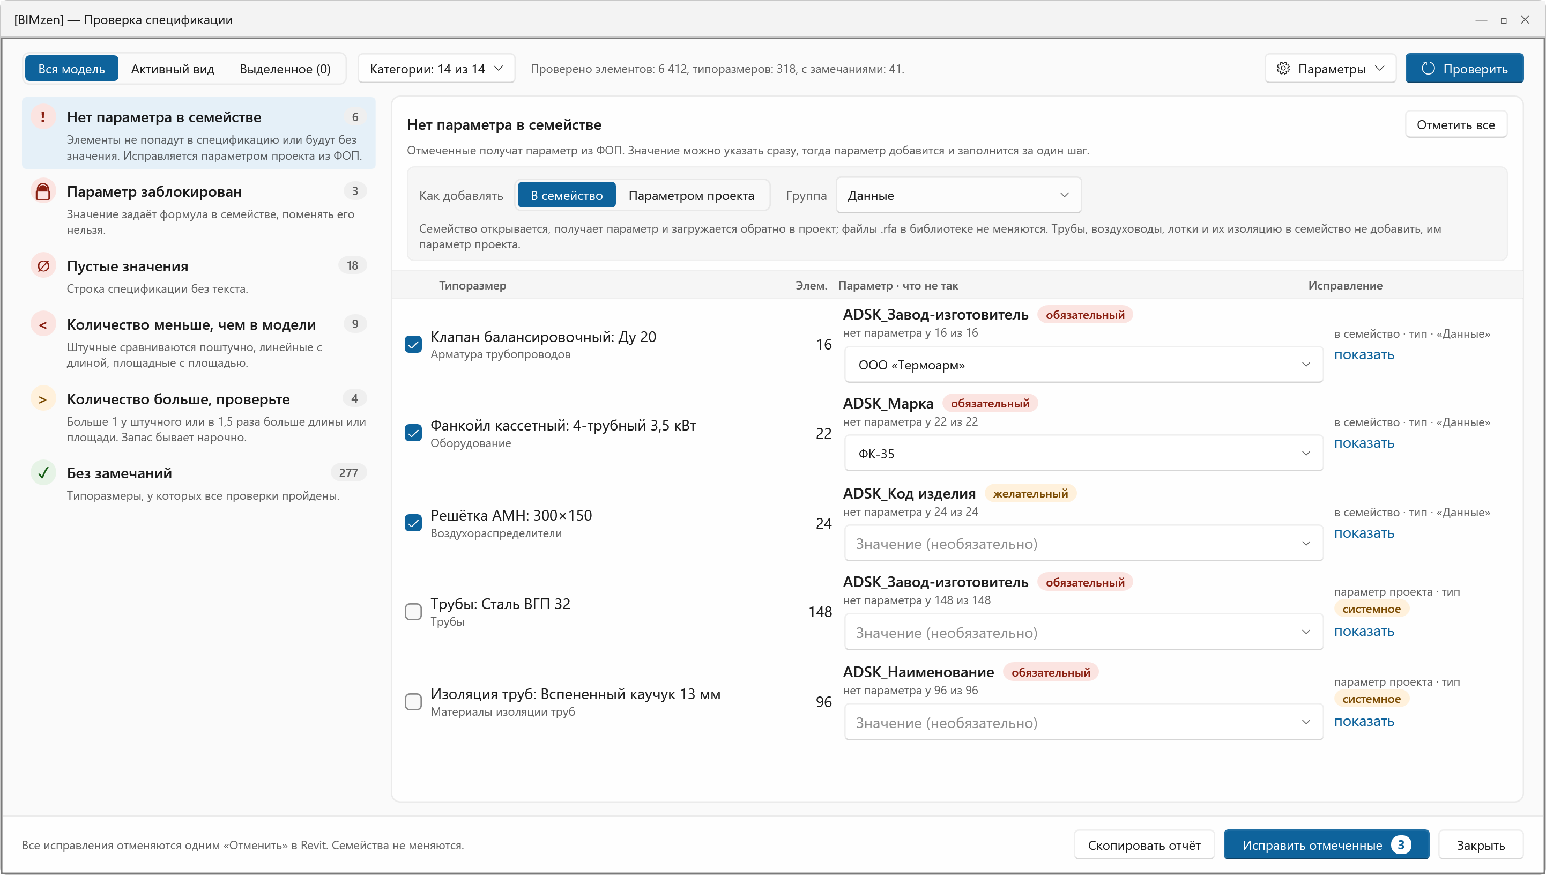Open value dropdown for «ADSK_Код изделия»

(1083, 544)
